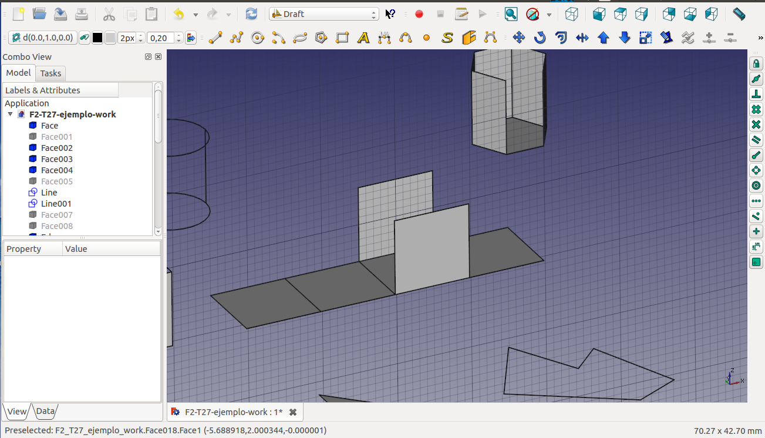This screenshot has width=765, height=438.
Task: Toggle snap to grid button
Action: (756, 109)
